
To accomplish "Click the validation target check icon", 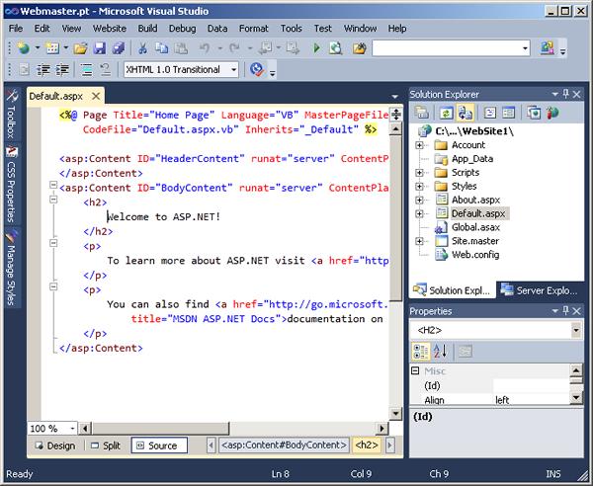I will pyautogui.click(x=256, y=69).
